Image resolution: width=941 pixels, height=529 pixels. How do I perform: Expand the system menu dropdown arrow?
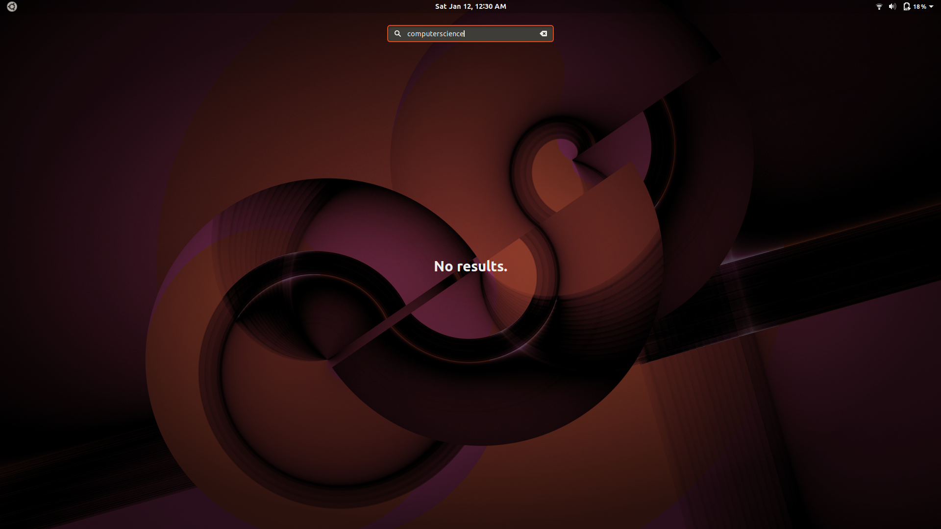[x=931, y=6]
